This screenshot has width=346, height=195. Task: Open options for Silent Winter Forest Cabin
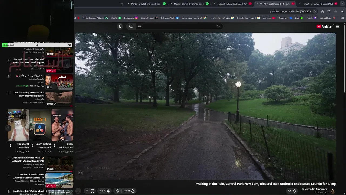(x=9, y=60)
